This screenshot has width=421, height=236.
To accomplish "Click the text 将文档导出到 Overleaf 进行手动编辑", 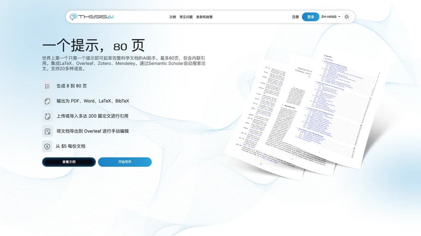I will tap(92, 131).
